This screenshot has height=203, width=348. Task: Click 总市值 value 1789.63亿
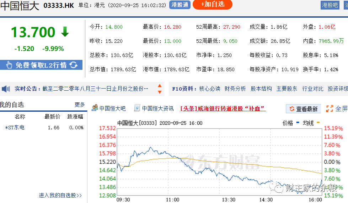[123, 69]
